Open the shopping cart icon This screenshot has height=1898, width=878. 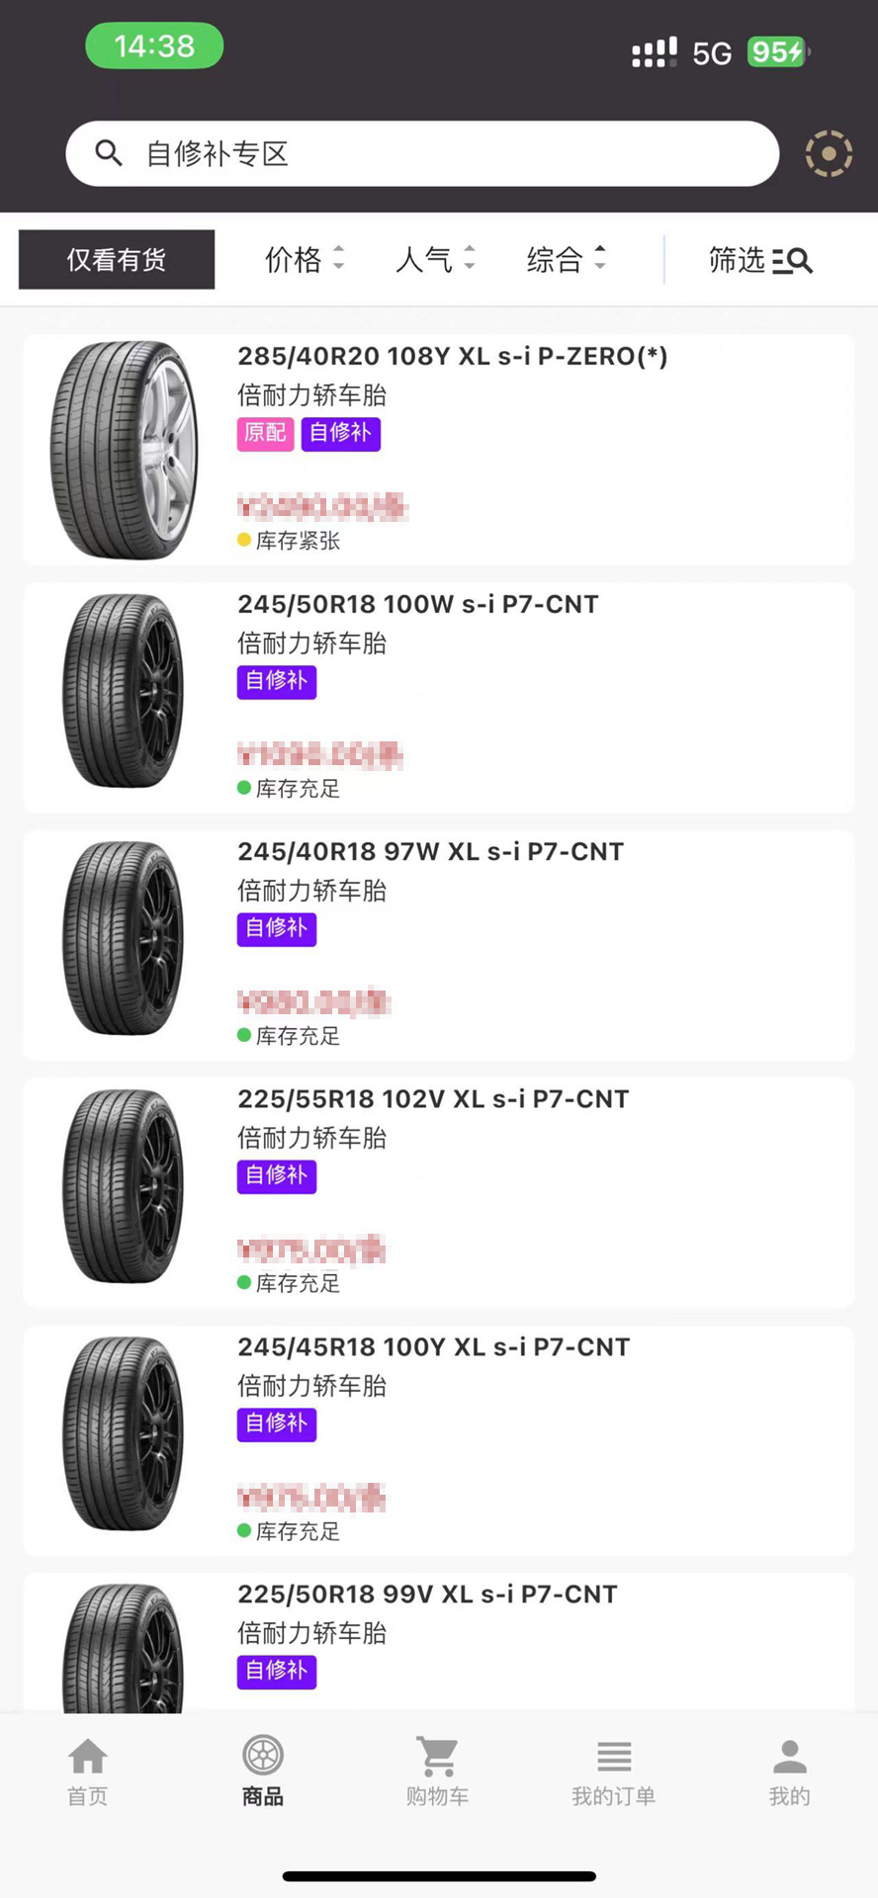coord(437,1757)
